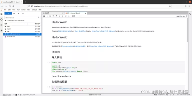The image size is (192, 96).
Task: Click the IECore load network code cell
Action: pos(118,89)
